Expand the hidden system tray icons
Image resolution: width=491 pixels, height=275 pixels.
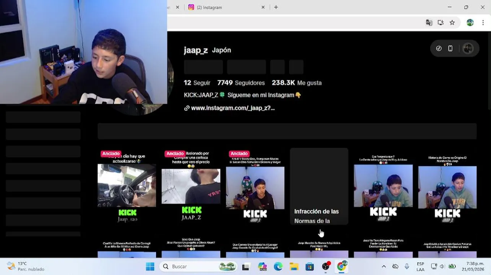pyautogui.click(x=384, y=267)
